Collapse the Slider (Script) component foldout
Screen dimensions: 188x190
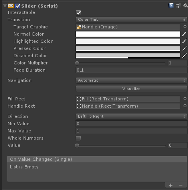(5, 6)
